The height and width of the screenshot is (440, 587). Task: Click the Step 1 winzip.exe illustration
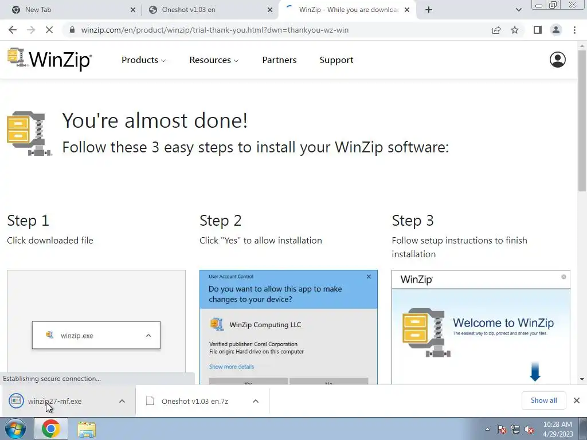pos(96,326)
